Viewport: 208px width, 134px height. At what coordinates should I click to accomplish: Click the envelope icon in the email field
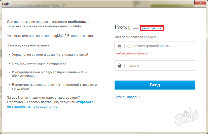coord(119,46)
